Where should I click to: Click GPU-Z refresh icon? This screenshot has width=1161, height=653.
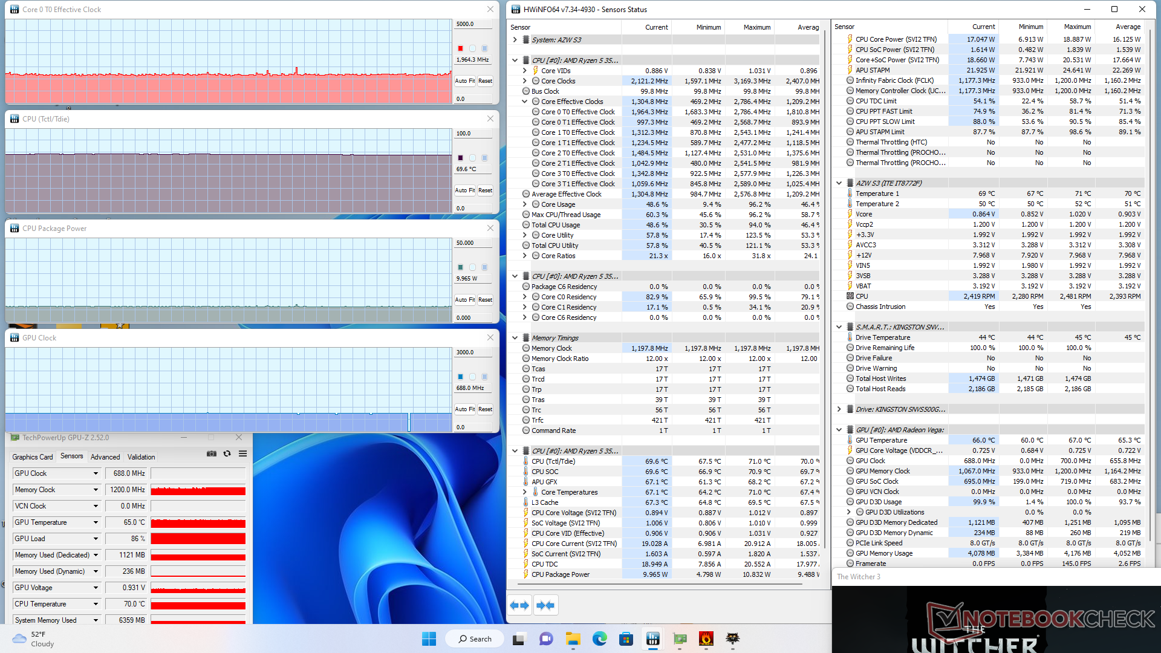[227, 453]
